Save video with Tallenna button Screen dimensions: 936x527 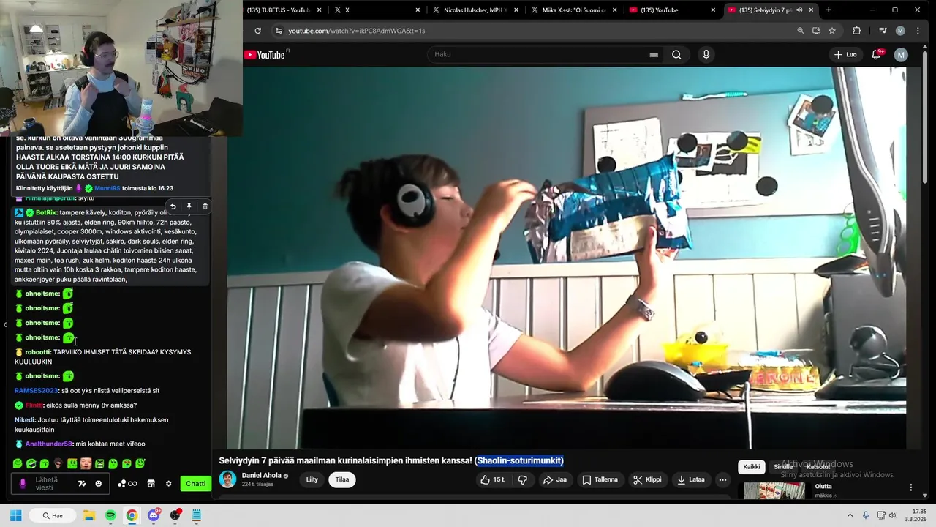[x=600, y=479]
